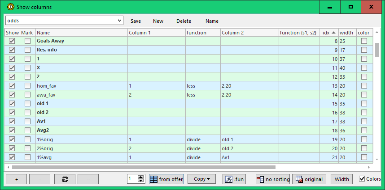The width and height of the screenshot is (385, 190).
Task: Open the odds profile dropdown
Action: click(119, 21)
